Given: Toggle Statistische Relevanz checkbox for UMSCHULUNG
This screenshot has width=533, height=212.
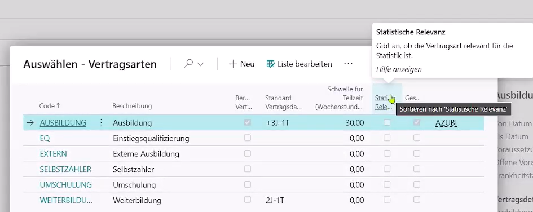Looking at the screenshot, I should point(387,184).
